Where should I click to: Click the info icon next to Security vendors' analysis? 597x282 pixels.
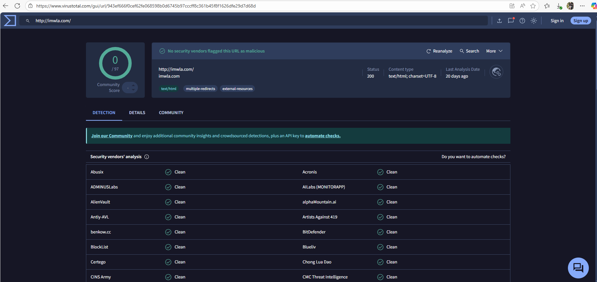point(147,157)
